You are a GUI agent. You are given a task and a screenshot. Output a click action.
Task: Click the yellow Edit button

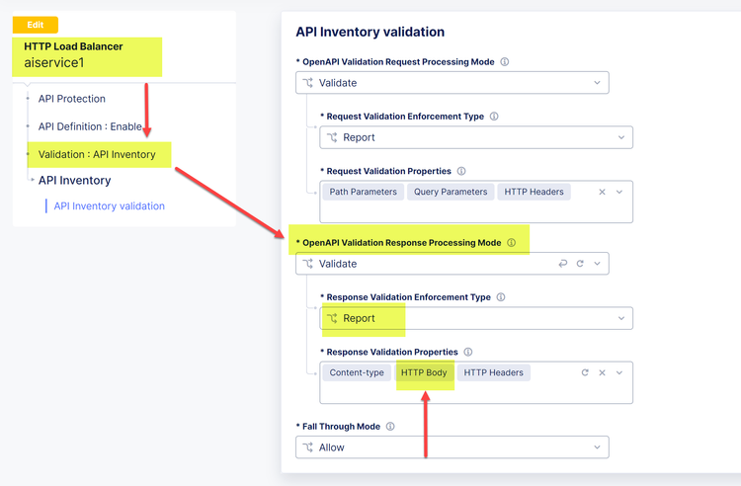click(x=35, y=25)
